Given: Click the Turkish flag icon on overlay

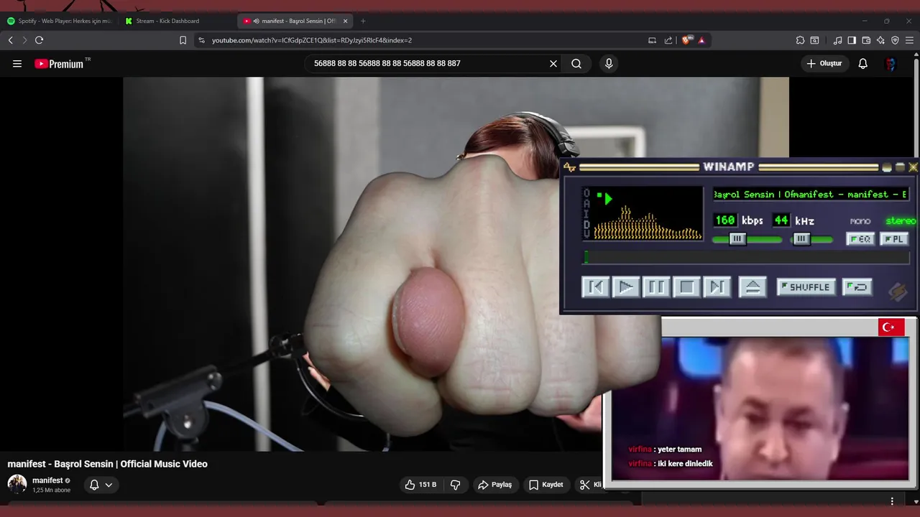Looking at the screenshot, I should (x=891, y=327).
